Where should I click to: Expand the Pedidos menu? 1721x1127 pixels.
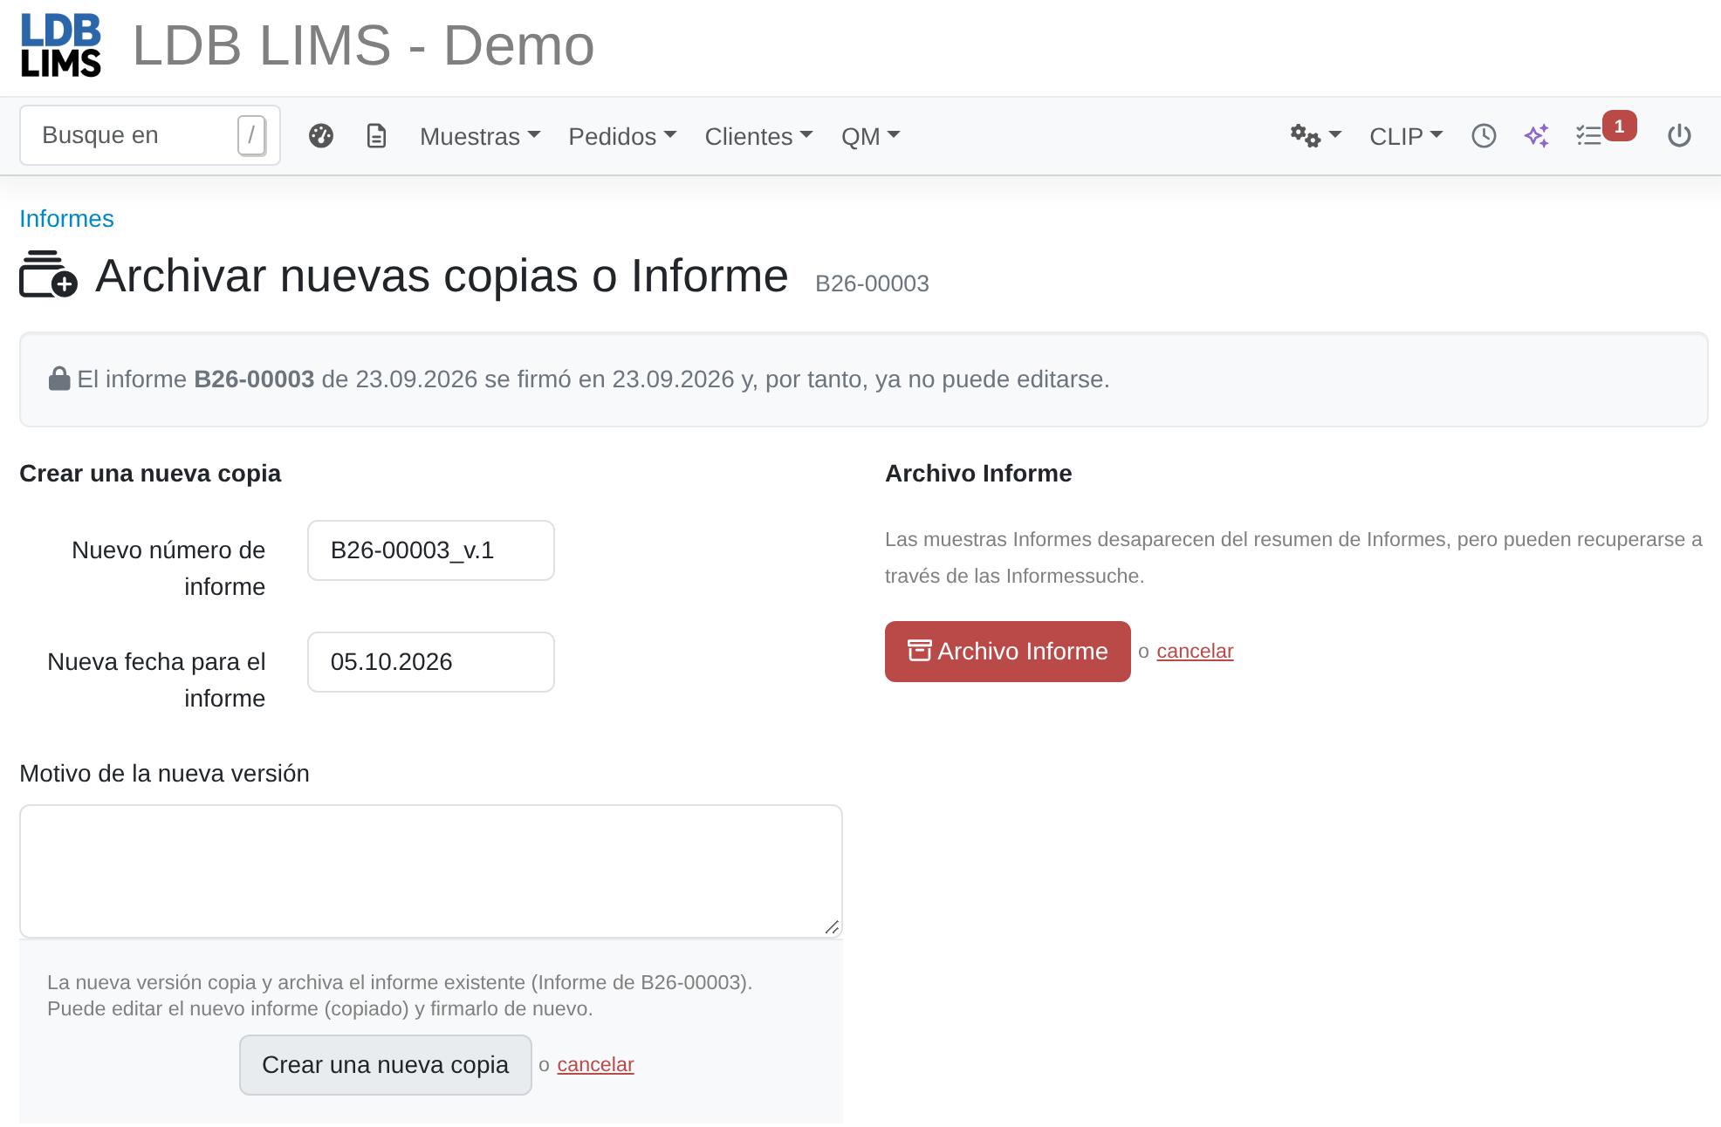click(x=622, y=136)
